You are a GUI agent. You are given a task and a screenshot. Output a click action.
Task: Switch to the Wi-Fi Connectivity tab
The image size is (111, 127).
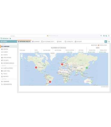(x=48, y=41)
